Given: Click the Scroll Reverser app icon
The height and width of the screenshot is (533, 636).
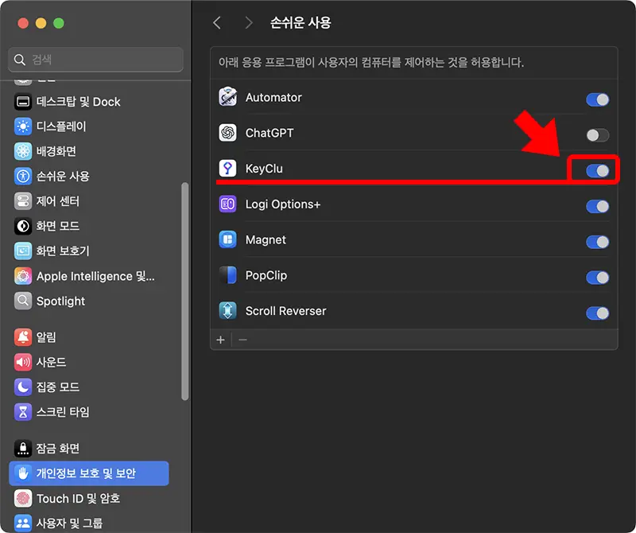Looking at the screenshot, I should coord(228,312).
